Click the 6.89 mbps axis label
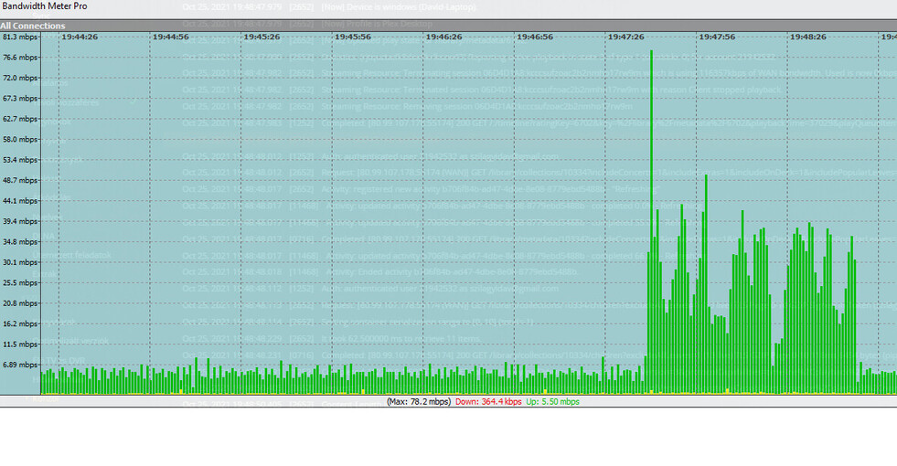This screenshot has width=897, height=466. (20, 365)
